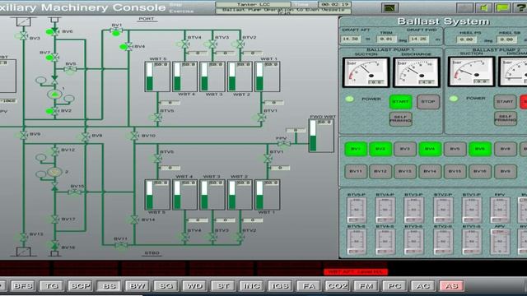Click the BV16 valve symbol in the piping diagram

tap(54, 245)
